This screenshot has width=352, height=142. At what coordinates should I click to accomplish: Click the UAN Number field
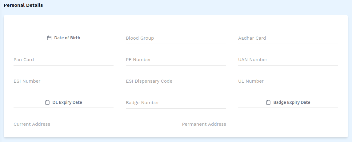coord(288,60)
